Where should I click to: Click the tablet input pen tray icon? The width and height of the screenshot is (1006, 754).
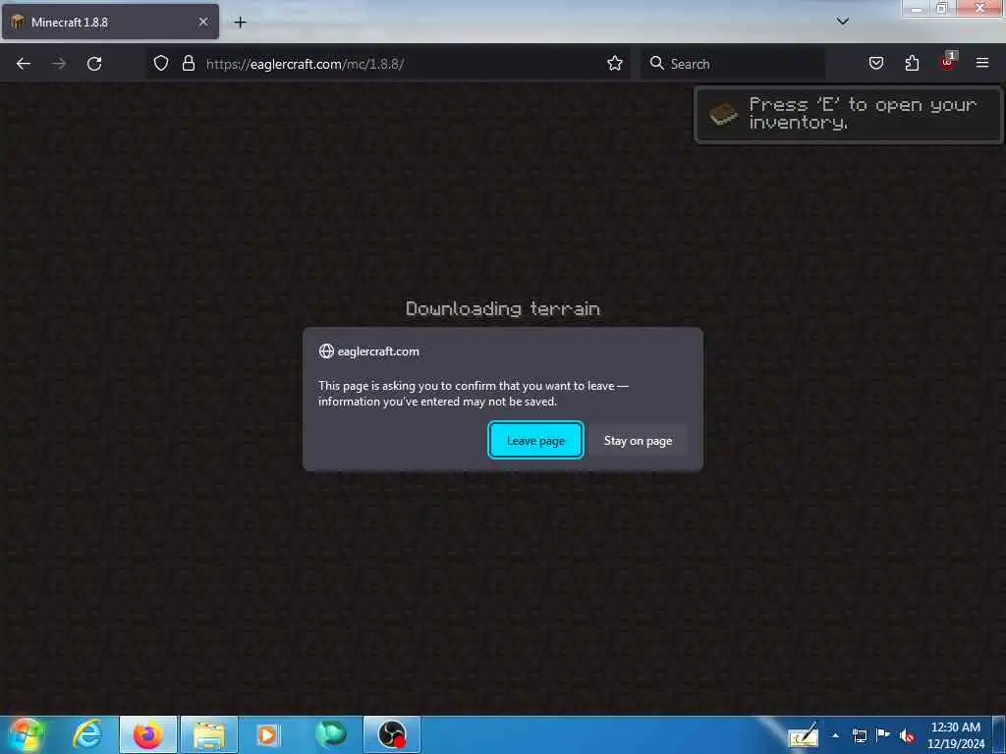pyautogui.click(x=804, y=736)
